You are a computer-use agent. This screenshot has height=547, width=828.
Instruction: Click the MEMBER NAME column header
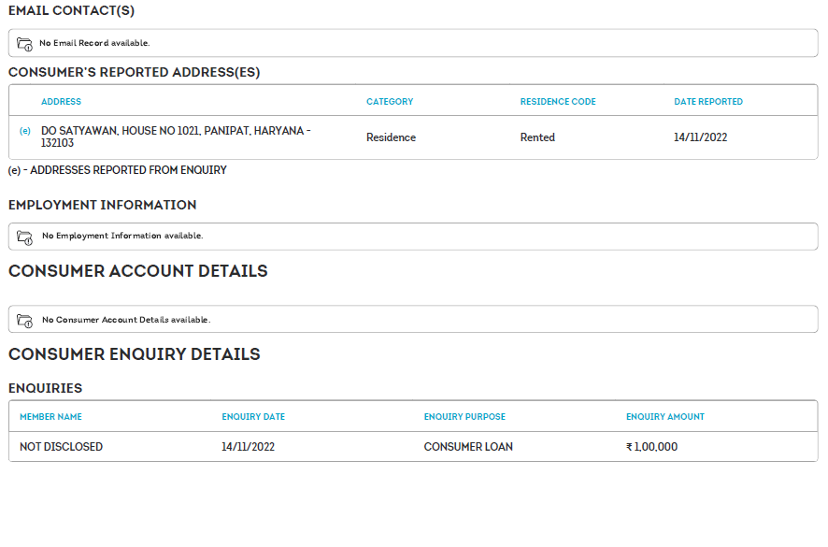coord(50,417)
